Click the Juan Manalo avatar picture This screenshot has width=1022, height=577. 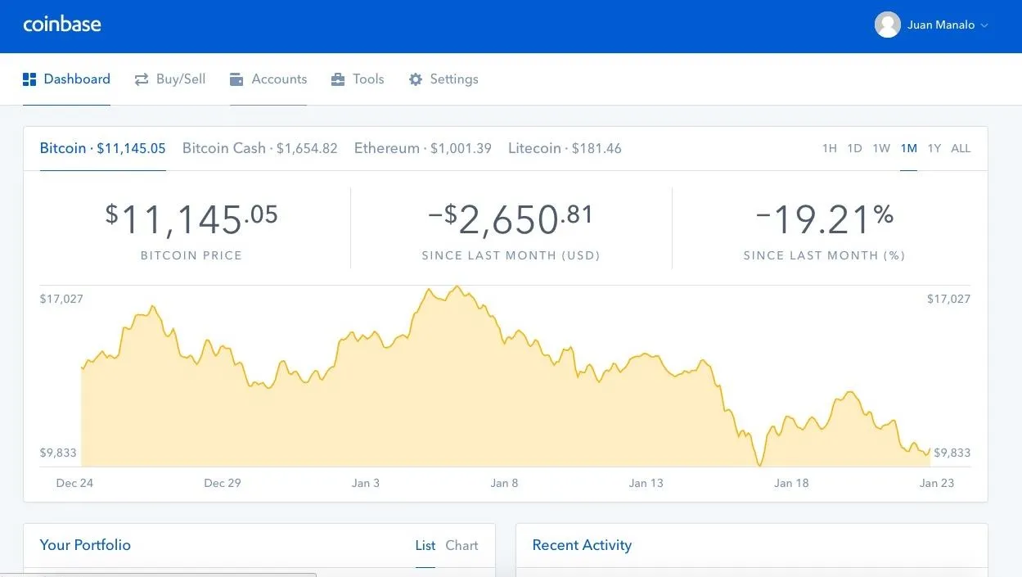coord(888,25)
